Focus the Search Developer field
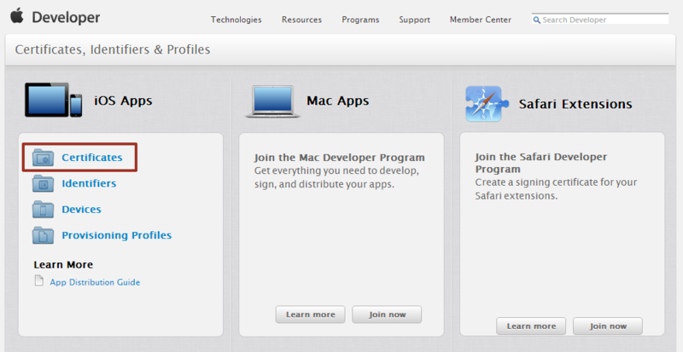The width and height of the screenshot is (683, 352). [600, 19]
